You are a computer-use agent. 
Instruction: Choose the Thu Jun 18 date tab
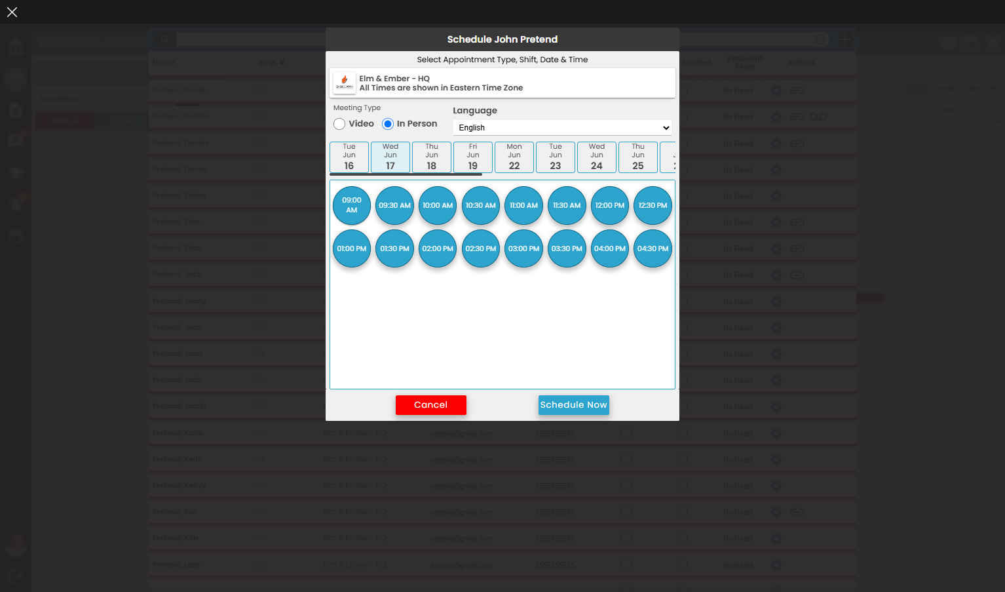432,157
